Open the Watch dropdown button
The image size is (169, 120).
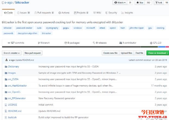click(120, 3)
